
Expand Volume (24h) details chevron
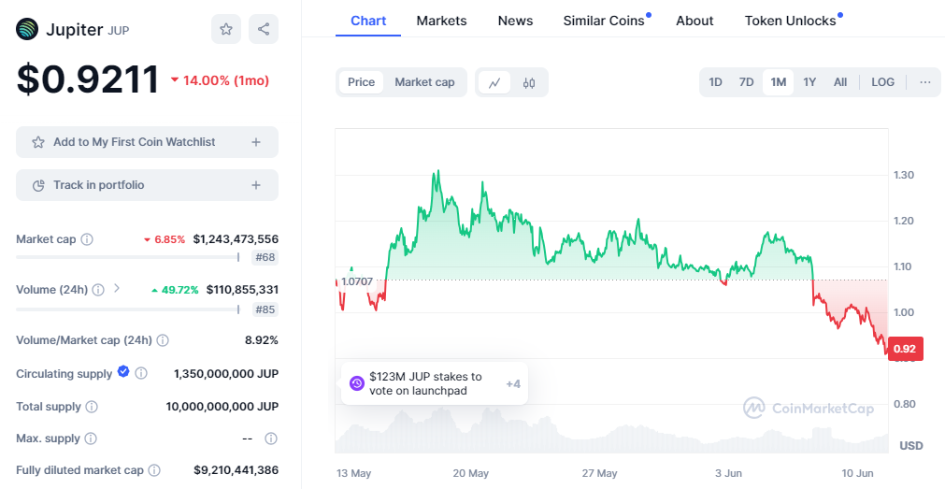[x=117, y=289]
